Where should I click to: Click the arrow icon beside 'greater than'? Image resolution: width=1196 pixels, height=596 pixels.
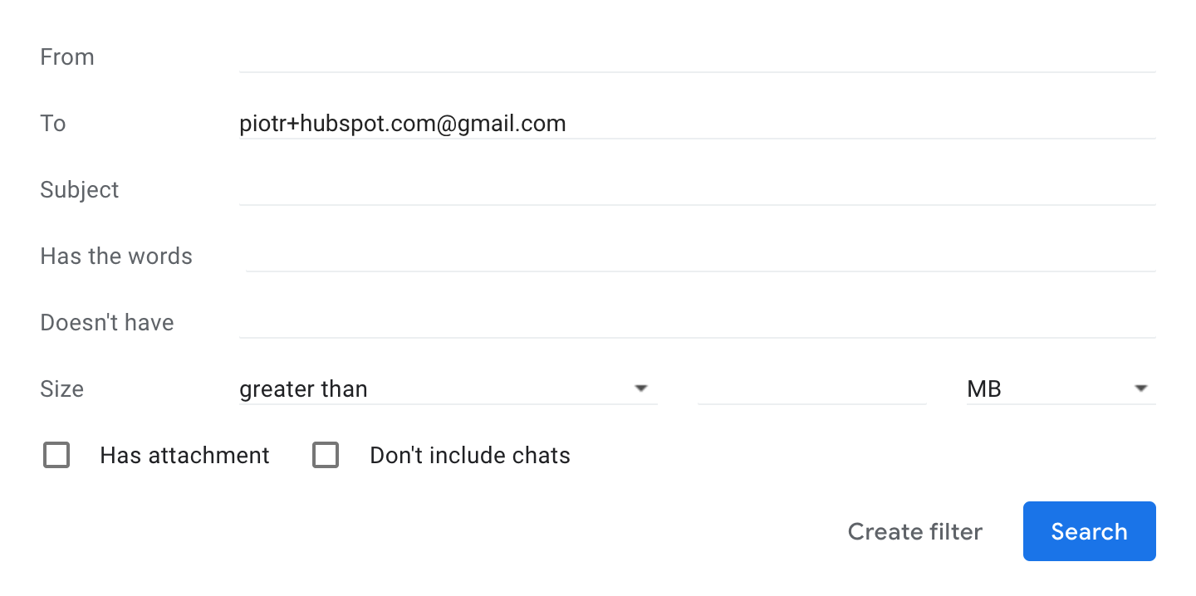640,388
